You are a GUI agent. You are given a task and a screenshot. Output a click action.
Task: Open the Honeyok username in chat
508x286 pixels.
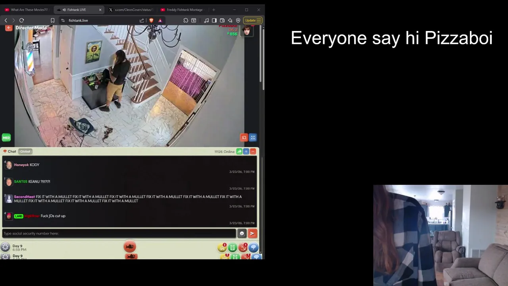[x=21, y=165]
